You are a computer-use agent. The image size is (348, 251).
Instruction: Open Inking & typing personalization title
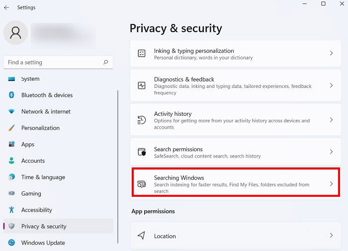pyautogui.click(x=194, y=51)
